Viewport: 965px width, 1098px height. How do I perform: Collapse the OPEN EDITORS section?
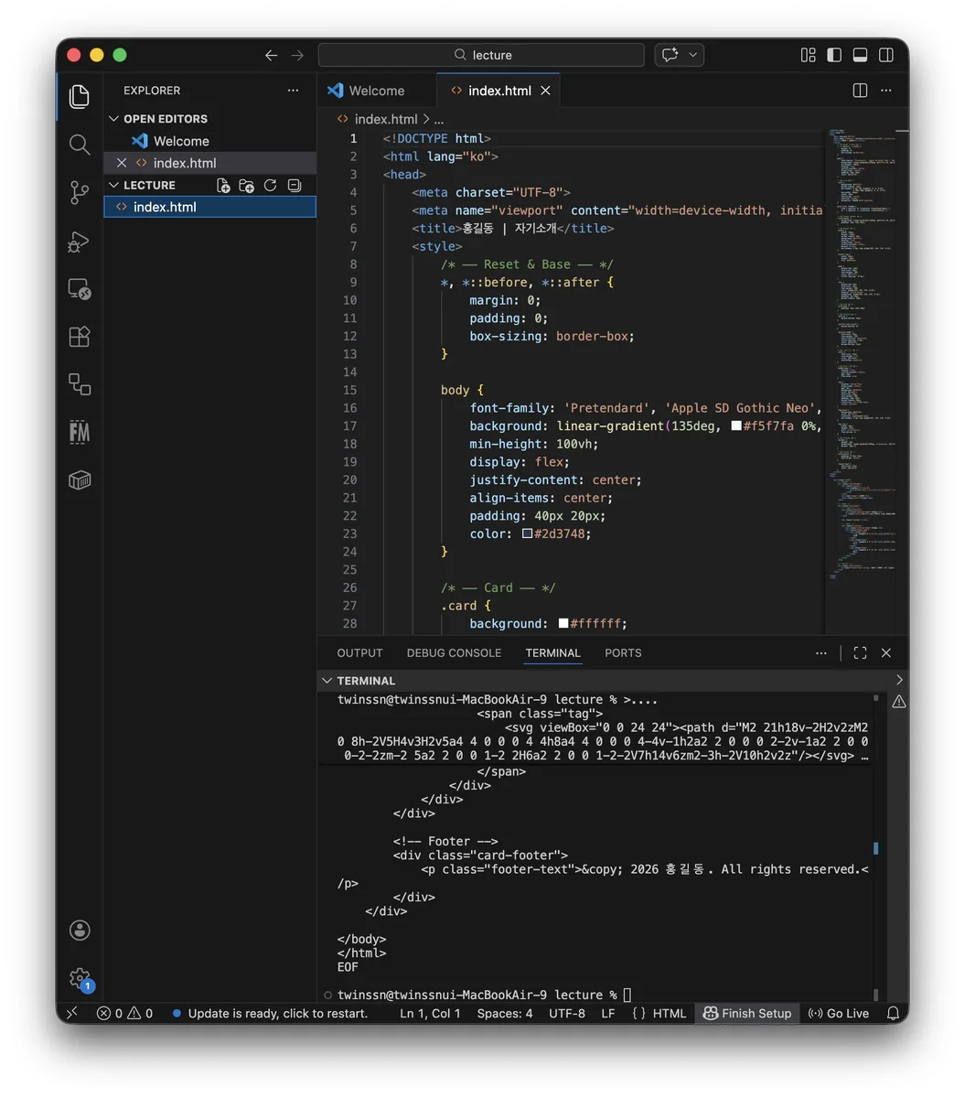click(x=158, y=119)
